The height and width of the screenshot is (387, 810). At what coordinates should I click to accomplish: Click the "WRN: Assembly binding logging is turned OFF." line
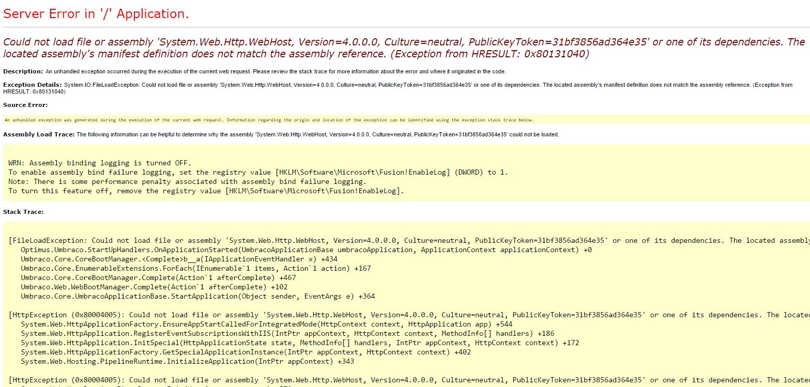100,163
